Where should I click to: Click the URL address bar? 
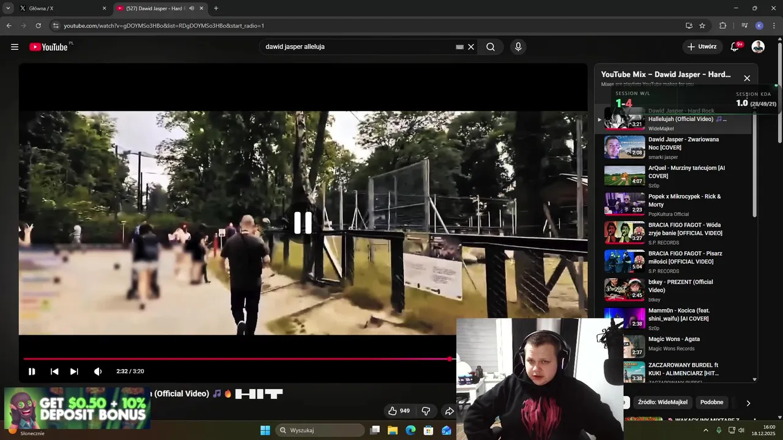[367, 26]
